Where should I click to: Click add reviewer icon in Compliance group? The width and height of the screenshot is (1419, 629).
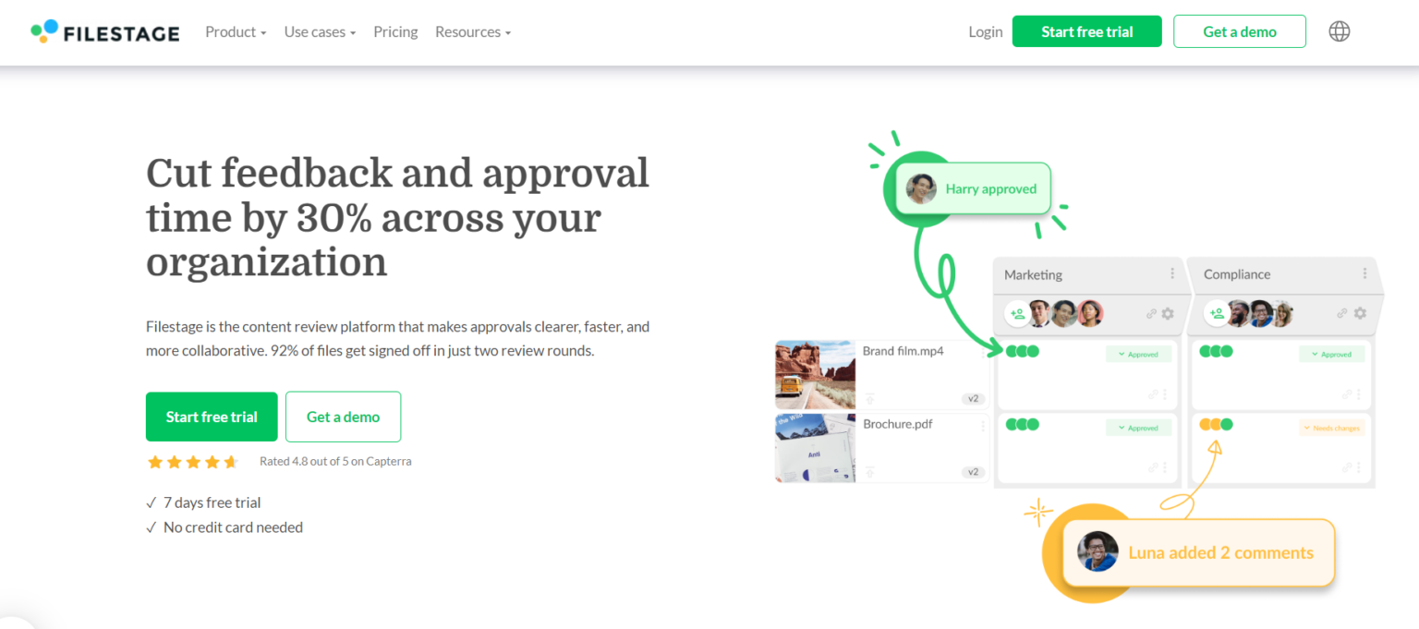tap(1217, 313)
